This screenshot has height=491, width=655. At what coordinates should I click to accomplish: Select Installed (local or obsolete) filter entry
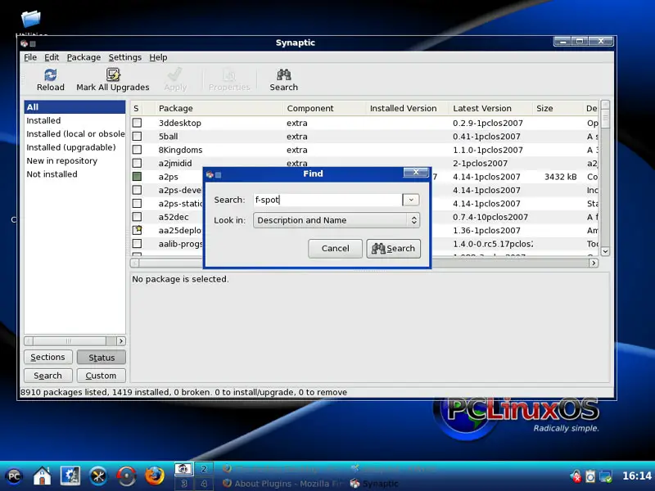[75, 133]
